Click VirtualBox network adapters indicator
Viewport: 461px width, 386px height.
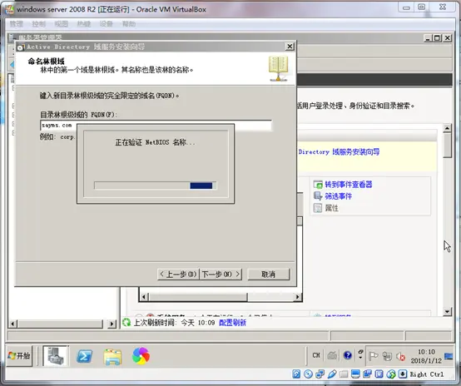pyautogui.click(x=320, y=374)
